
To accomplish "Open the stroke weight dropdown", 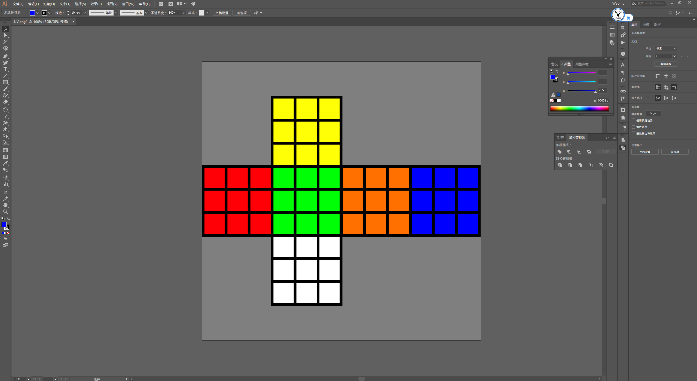I will pyautogui.click(x=85, y=13).
